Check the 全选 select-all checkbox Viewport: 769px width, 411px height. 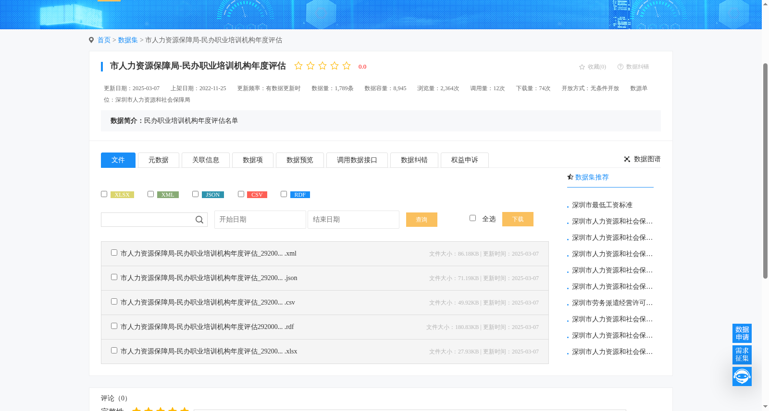pos(472,218)
